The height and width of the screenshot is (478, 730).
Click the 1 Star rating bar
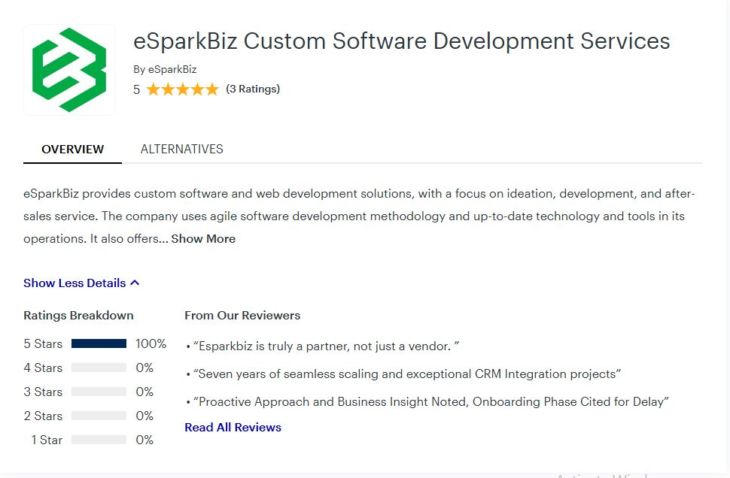[99, 440]
